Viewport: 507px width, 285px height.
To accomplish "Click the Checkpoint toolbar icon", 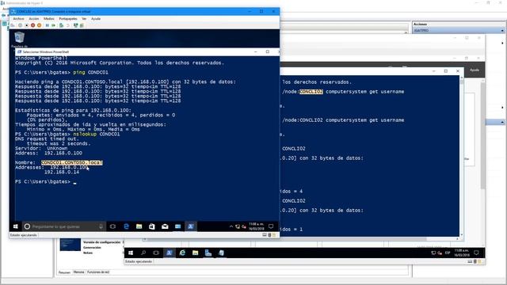I will pyautogui.click(x=61, y=25).
